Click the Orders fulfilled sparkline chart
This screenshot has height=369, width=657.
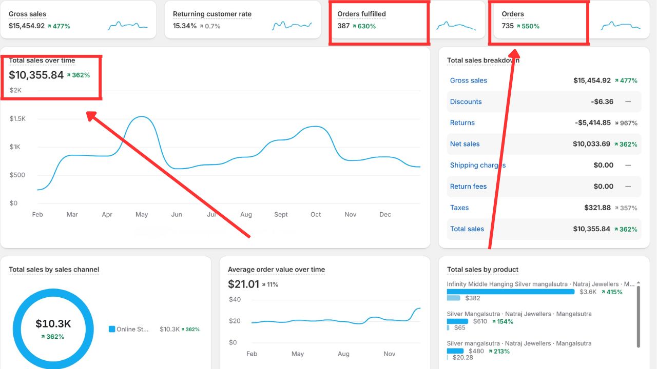pyautogui.click(x=456, y=25)
